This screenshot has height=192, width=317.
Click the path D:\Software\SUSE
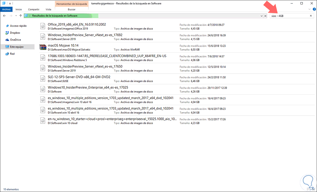[58, 81]
